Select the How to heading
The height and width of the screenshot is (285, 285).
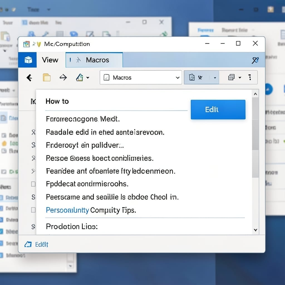tap(57, 101)
